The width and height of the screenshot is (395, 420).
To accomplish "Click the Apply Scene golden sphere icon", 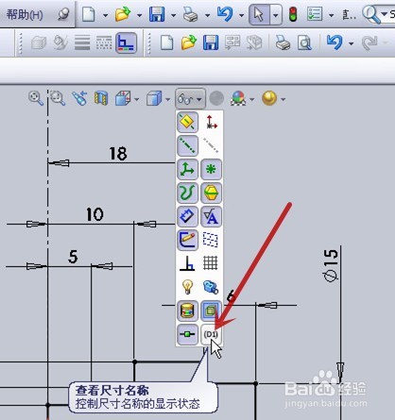I will [269, 98].
